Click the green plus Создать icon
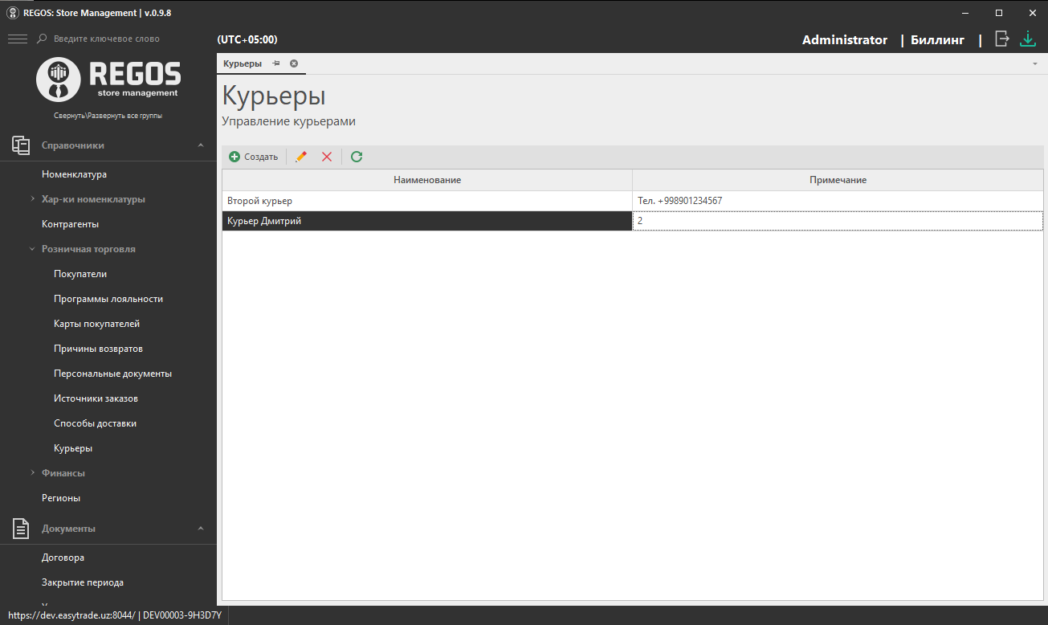This screenshot has height=625, width=1048. 234,157
